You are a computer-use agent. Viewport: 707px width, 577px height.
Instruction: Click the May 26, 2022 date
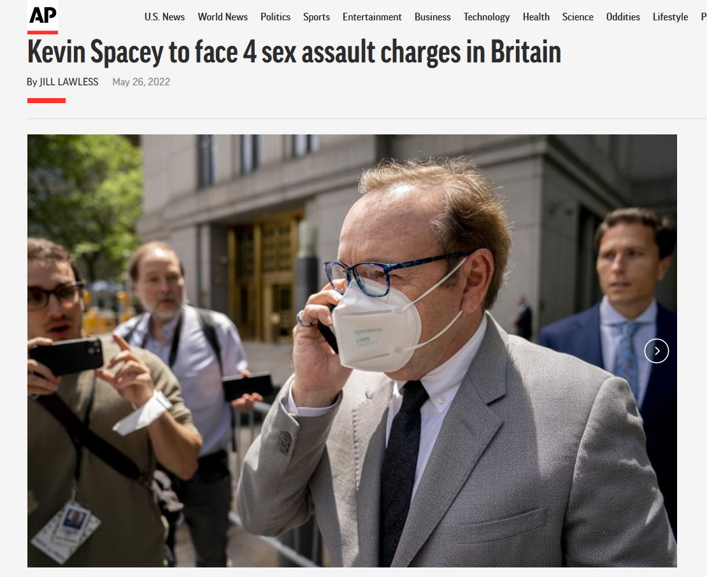coord(141,82)
